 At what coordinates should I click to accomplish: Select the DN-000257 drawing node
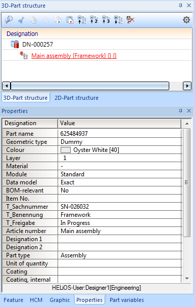(37, 45)
